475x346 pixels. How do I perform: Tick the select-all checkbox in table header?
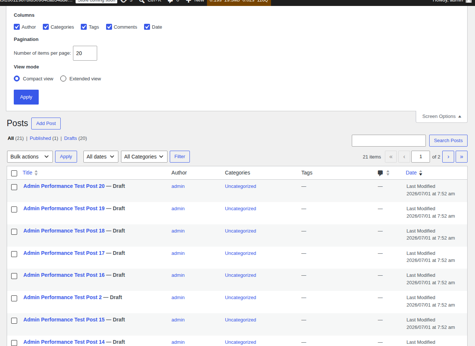click(14, 173)
